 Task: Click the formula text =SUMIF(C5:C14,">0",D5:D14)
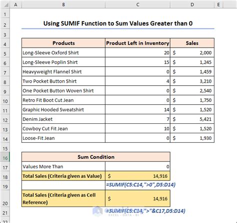tap(140, 184)
